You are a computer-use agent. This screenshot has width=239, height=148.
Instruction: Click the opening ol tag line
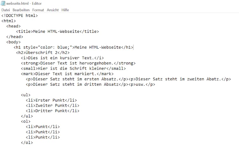pos(25,121)
